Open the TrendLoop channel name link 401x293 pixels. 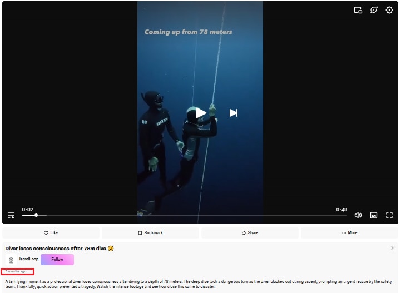click(28, 259)
